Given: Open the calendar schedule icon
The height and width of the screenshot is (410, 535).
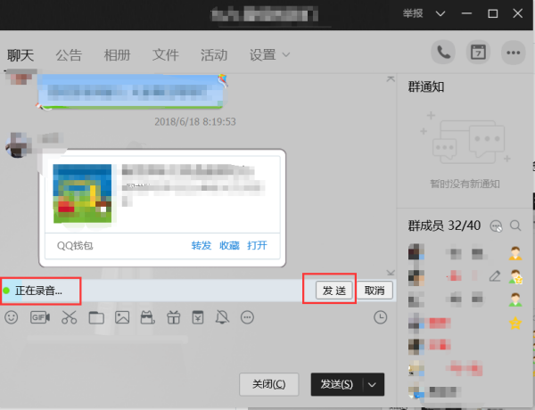Looking at the screenshot, I should tap(478, 53).
